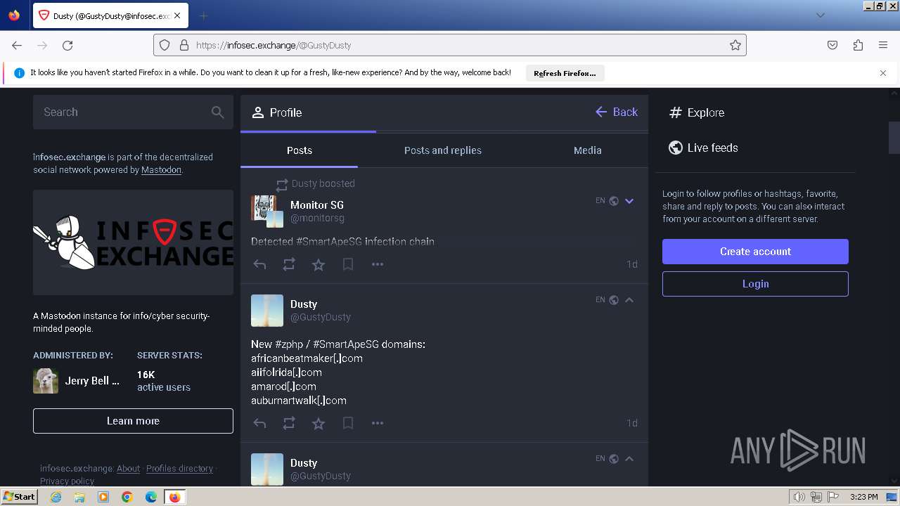
Task: Reload the page in Firefox
Action: [67, 45]
